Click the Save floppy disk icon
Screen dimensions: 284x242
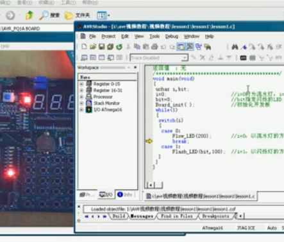pos(102,46)
